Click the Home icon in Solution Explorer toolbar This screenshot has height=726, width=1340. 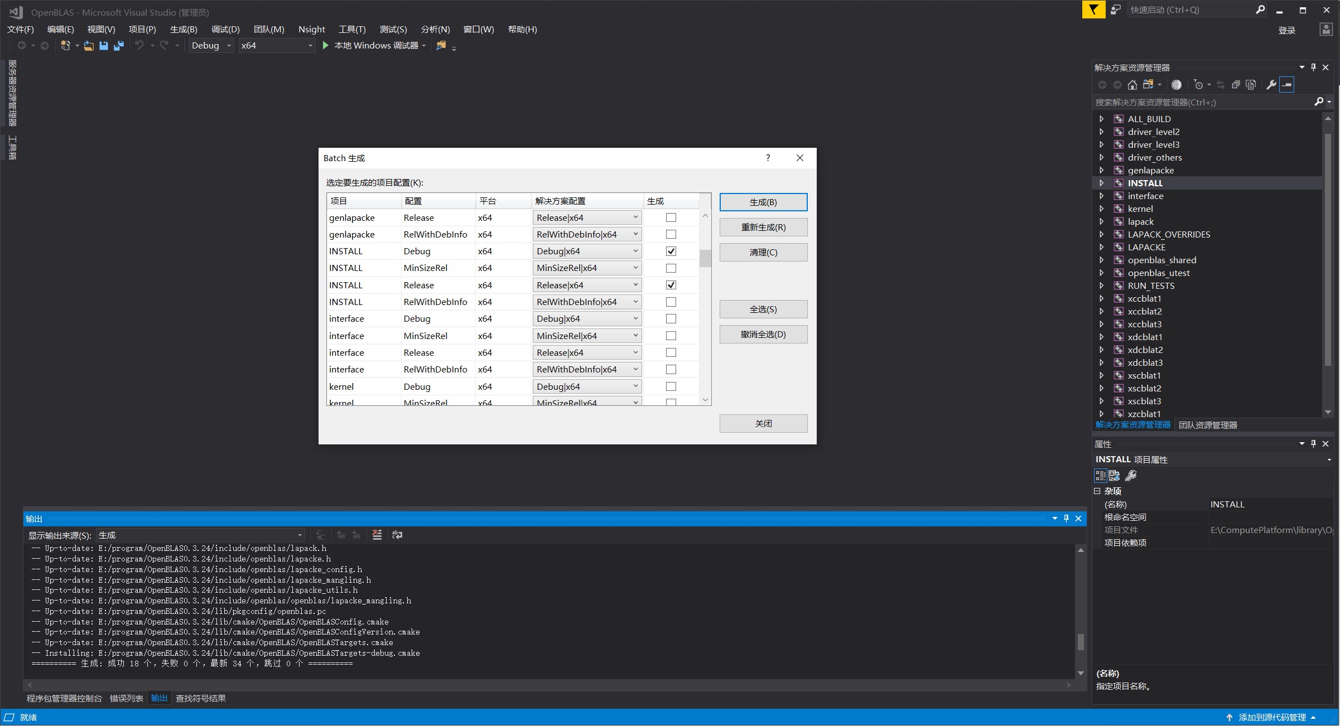(1132, 85)
